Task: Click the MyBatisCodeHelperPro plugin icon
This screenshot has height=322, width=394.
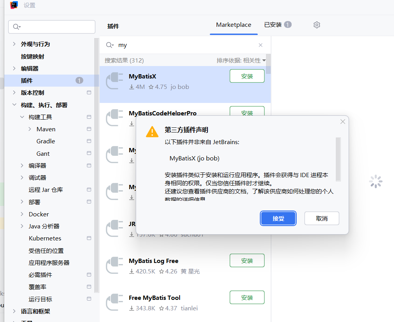Action: click(114, 118)
